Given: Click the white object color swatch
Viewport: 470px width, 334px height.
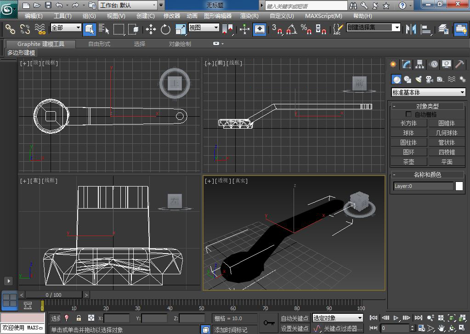Looking at the screenshot, I should click(459, 186).
